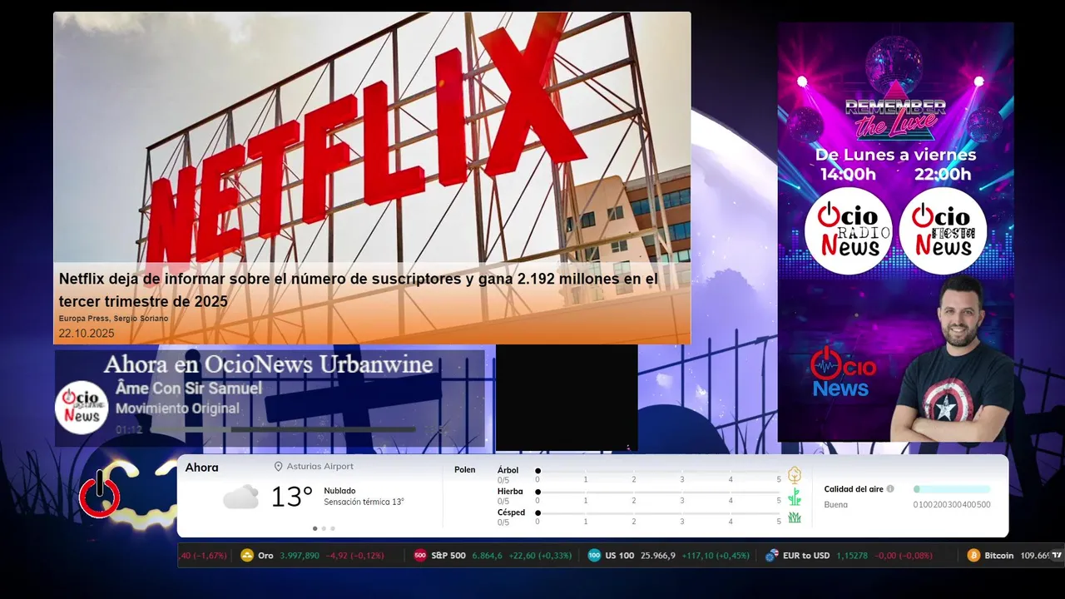
Task: Click the Hierba pollen level slider
Action: [x=658, y=492]
